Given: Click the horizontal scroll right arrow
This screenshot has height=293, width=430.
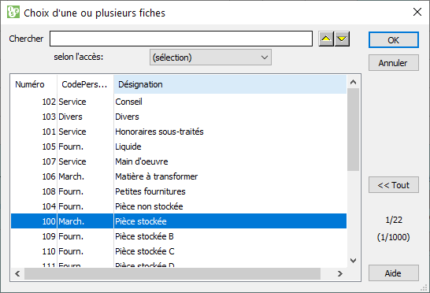Looking at the screenshot, I should 340,273.
